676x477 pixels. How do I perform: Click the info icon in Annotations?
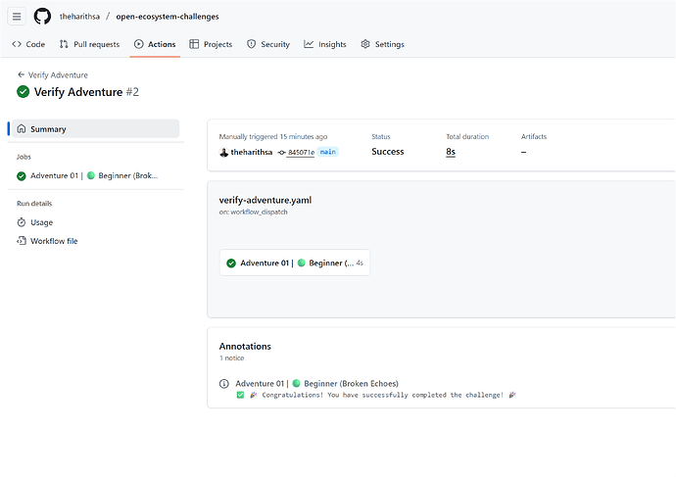[223, 384]
